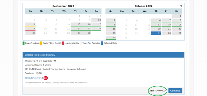Click the red Low Availability legend swatch
The image size is (207, 96).
coord(63,43)
